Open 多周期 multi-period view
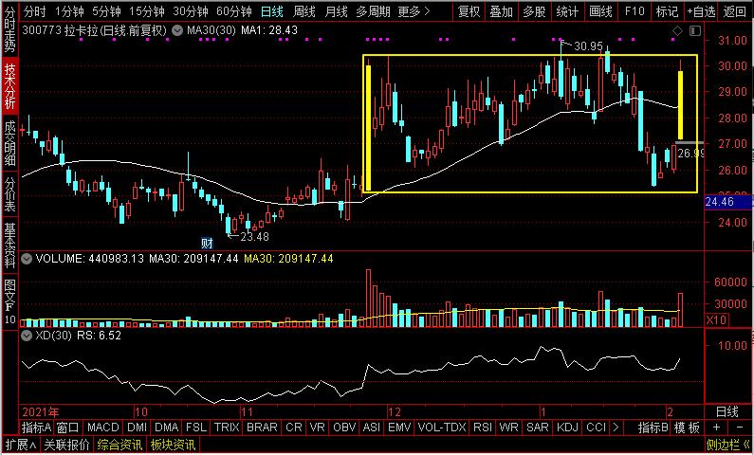The height and width of the screenshot is (455, 754). coord(373,11)
